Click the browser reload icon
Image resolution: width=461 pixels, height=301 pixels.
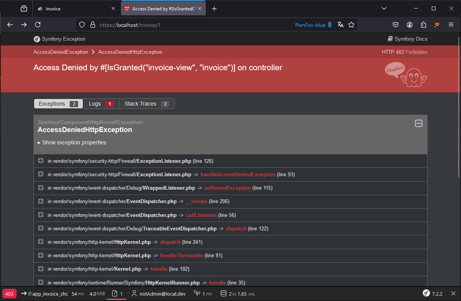coord(38,25)
